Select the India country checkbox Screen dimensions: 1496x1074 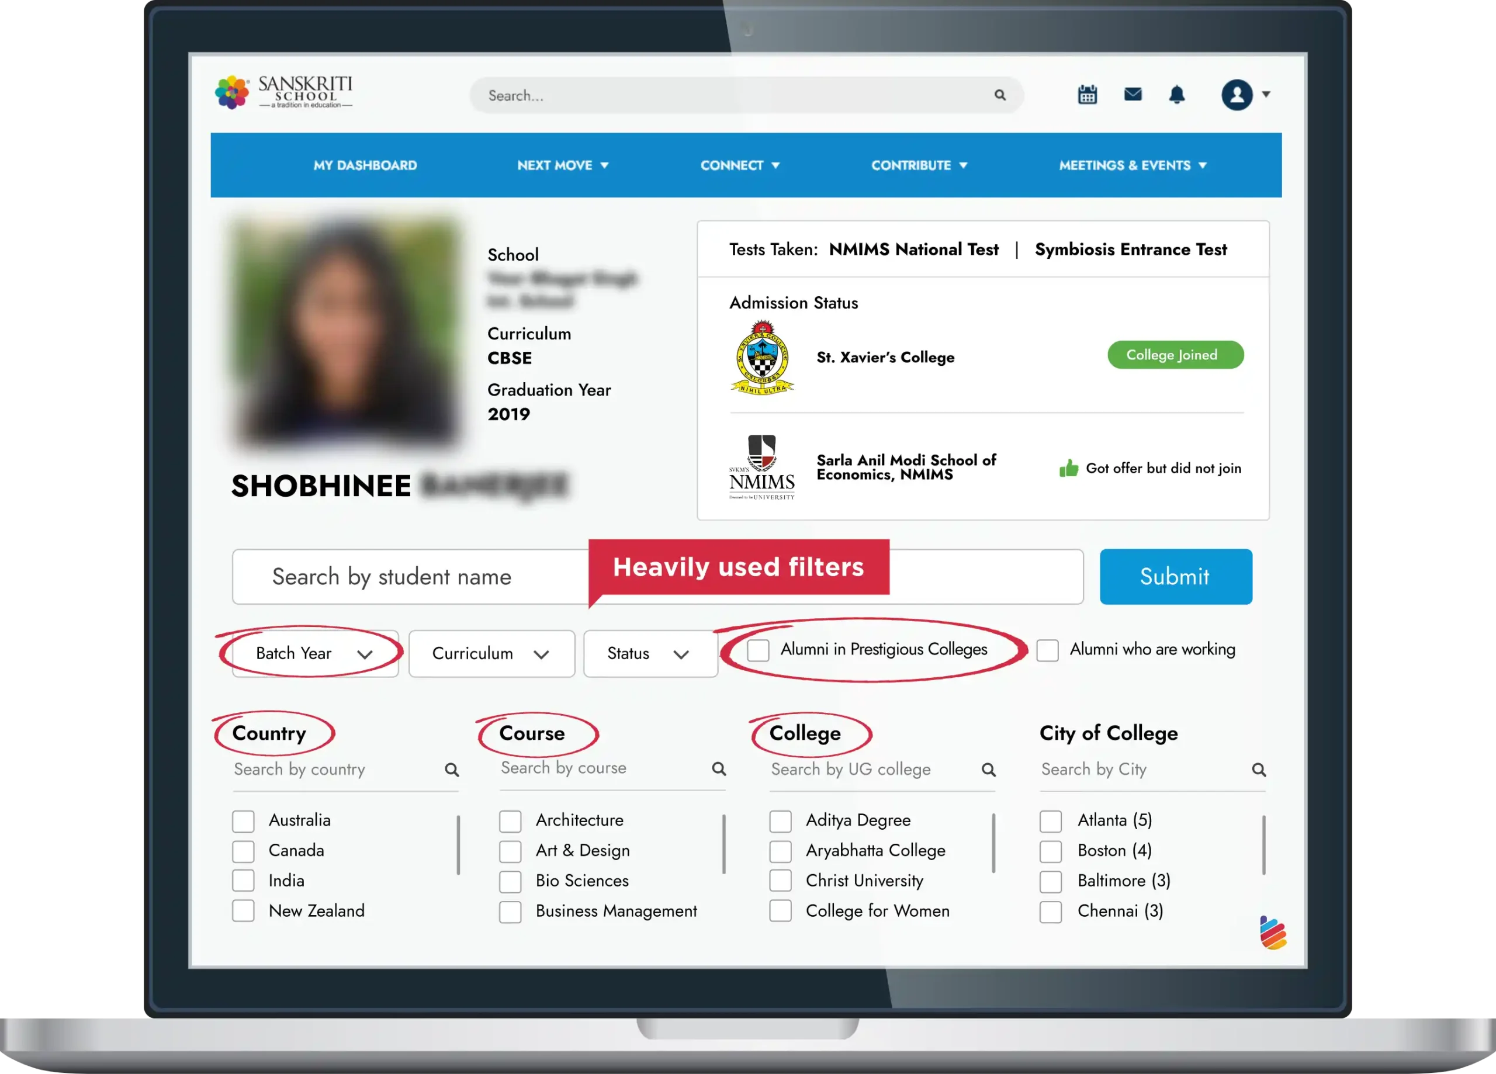244,881
